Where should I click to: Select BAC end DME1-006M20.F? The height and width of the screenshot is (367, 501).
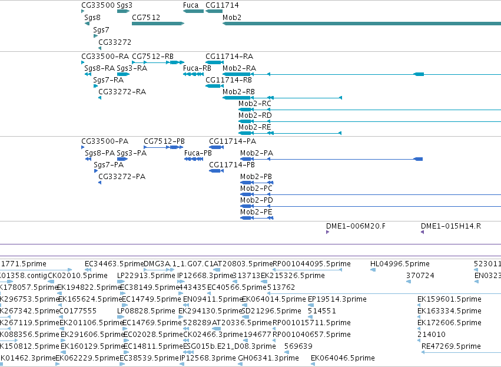pyautogui.click(x=356, y=227)
